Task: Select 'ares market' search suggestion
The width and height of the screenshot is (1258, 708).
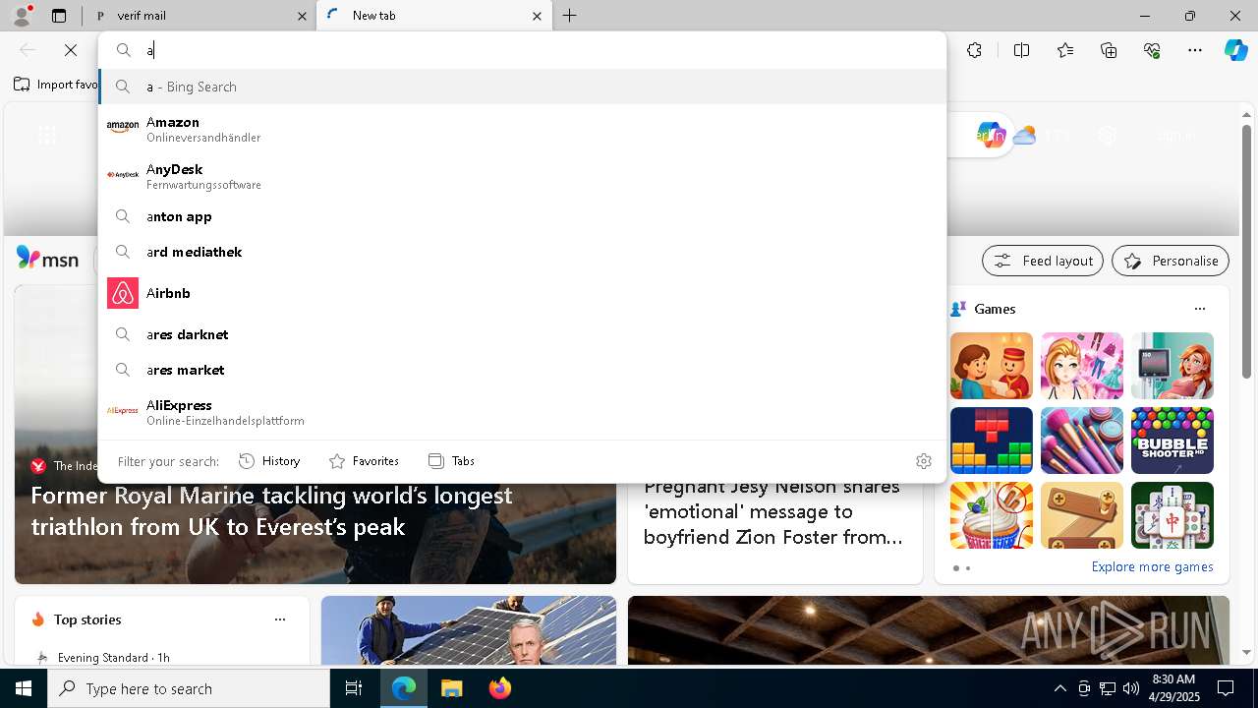Action: [x=522, y=370]
